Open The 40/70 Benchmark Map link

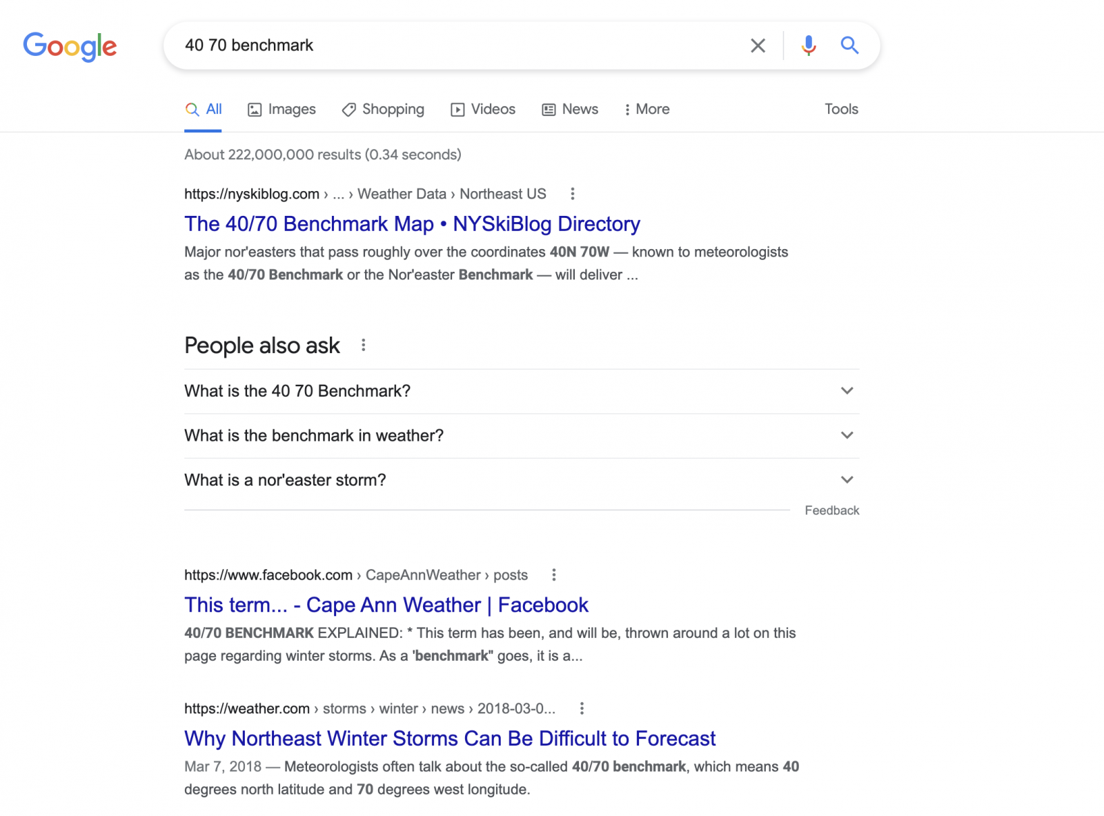(412, 223)
